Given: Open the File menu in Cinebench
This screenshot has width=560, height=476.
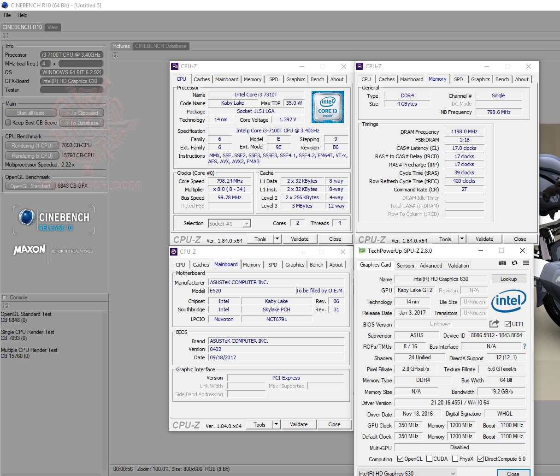Looking at the screenshot, I should tap(7, 15).
